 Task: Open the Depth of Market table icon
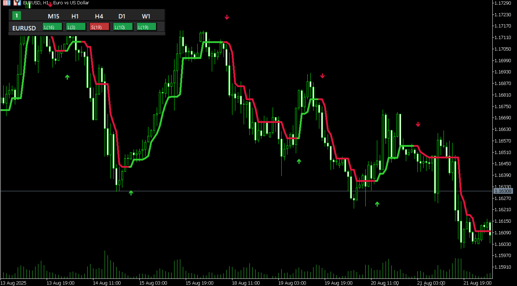pos(7,3)
